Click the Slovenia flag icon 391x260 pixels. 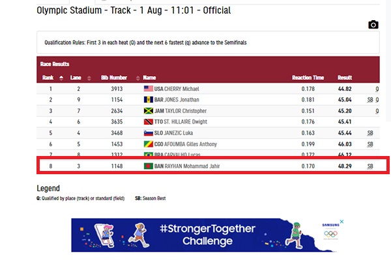148,133
